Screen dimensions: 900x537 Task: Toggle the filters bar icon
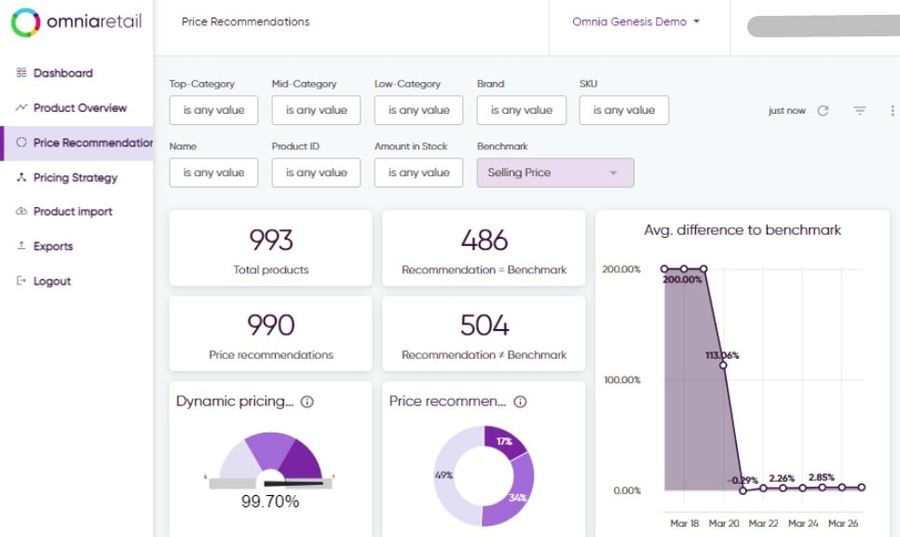859,110
